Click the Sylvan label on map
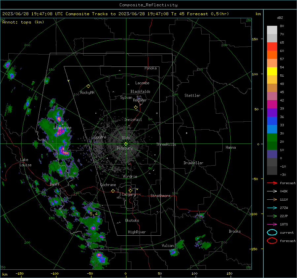This screenshot has height=278, width=297. (126, 98)
